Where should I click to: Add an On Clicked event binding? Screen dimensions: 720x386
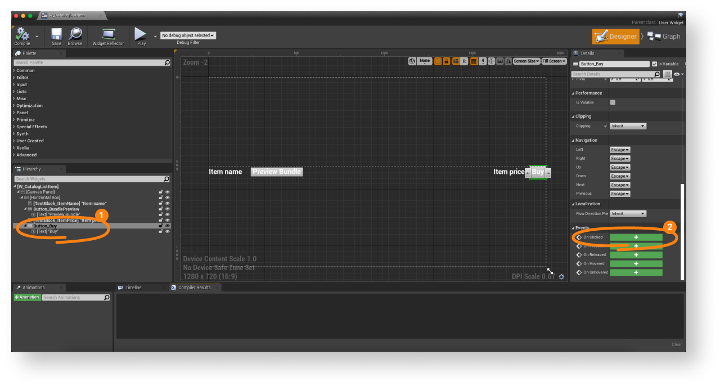pyautogui.click(x=636, y=237)
